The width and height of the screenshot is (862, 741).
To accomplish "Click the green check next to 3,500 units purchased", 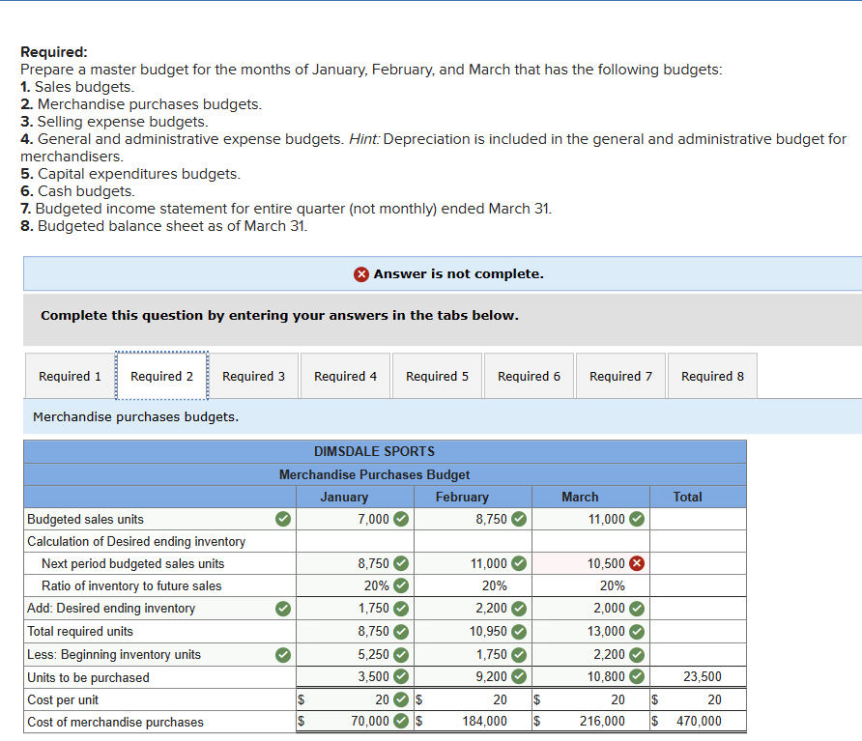I will [401, 676].
